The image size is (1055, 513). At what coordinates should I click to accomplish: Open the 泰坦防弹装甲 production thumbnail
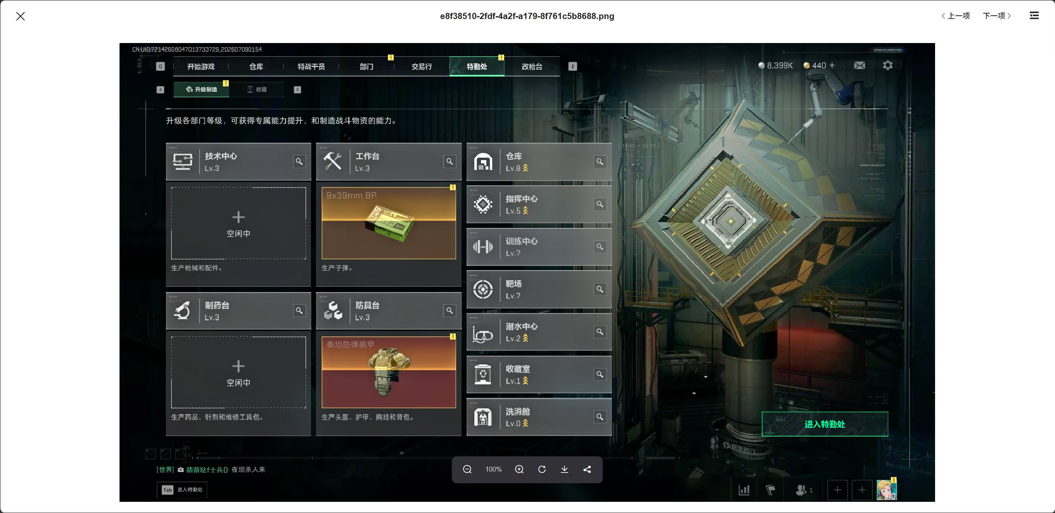pyautogui.click(x=389, y=372)
